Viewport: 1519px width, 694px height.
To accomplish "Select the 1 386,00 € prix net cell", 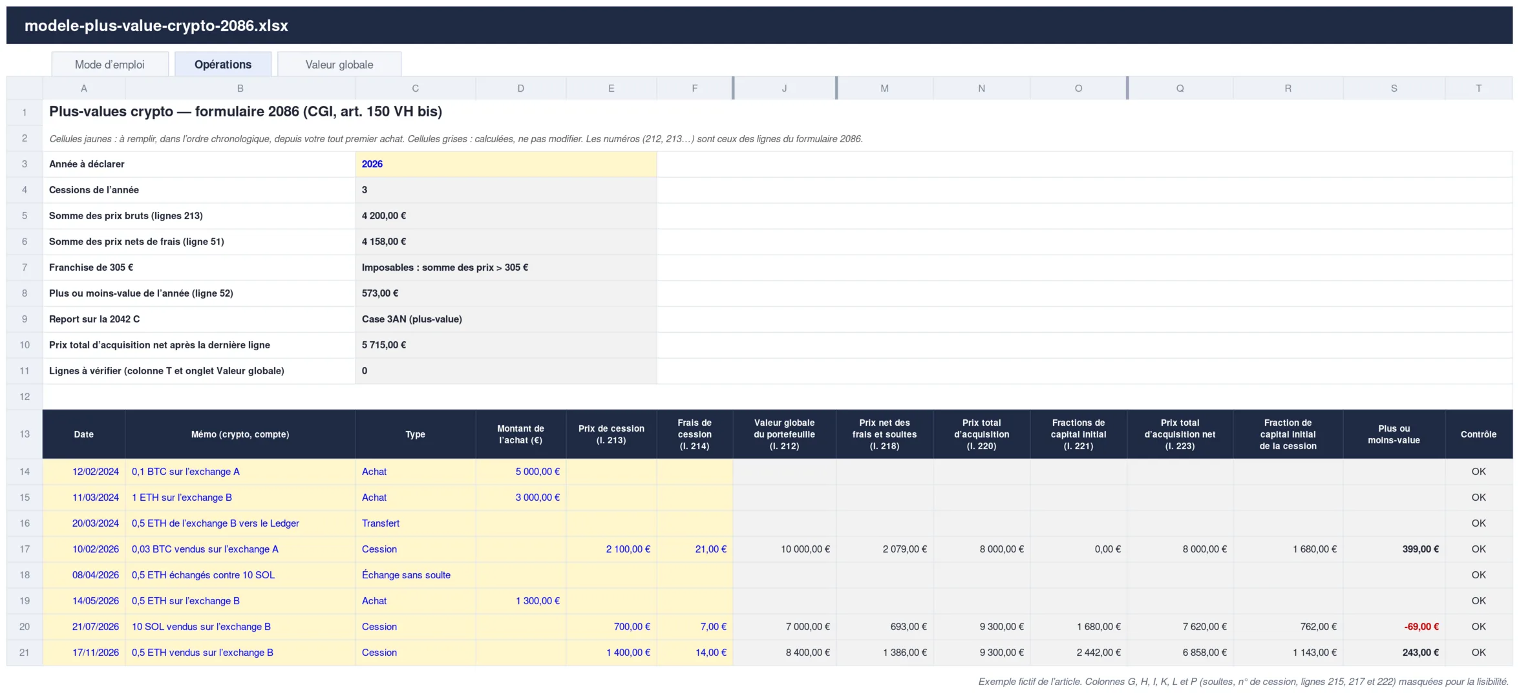I will pyautogui.click(x=885, y=653).
